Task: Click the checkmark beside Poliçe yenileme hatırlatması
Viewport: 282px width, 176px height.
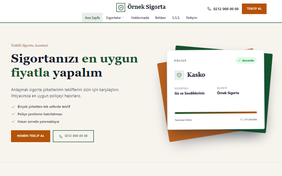Action: click(13, 114)
